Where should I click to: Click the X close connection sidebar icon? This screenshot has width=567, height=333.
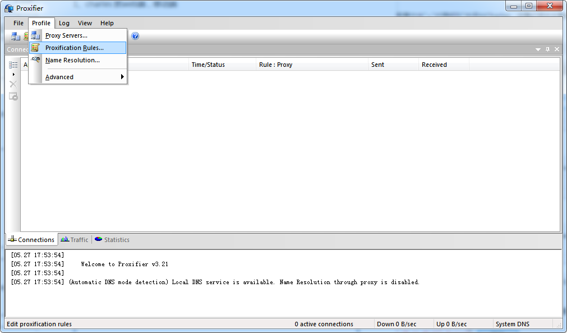click(x=13, y=84)
